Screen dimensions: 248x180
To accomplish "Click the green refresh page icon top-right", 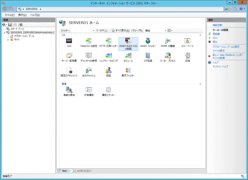I will 226,9.
